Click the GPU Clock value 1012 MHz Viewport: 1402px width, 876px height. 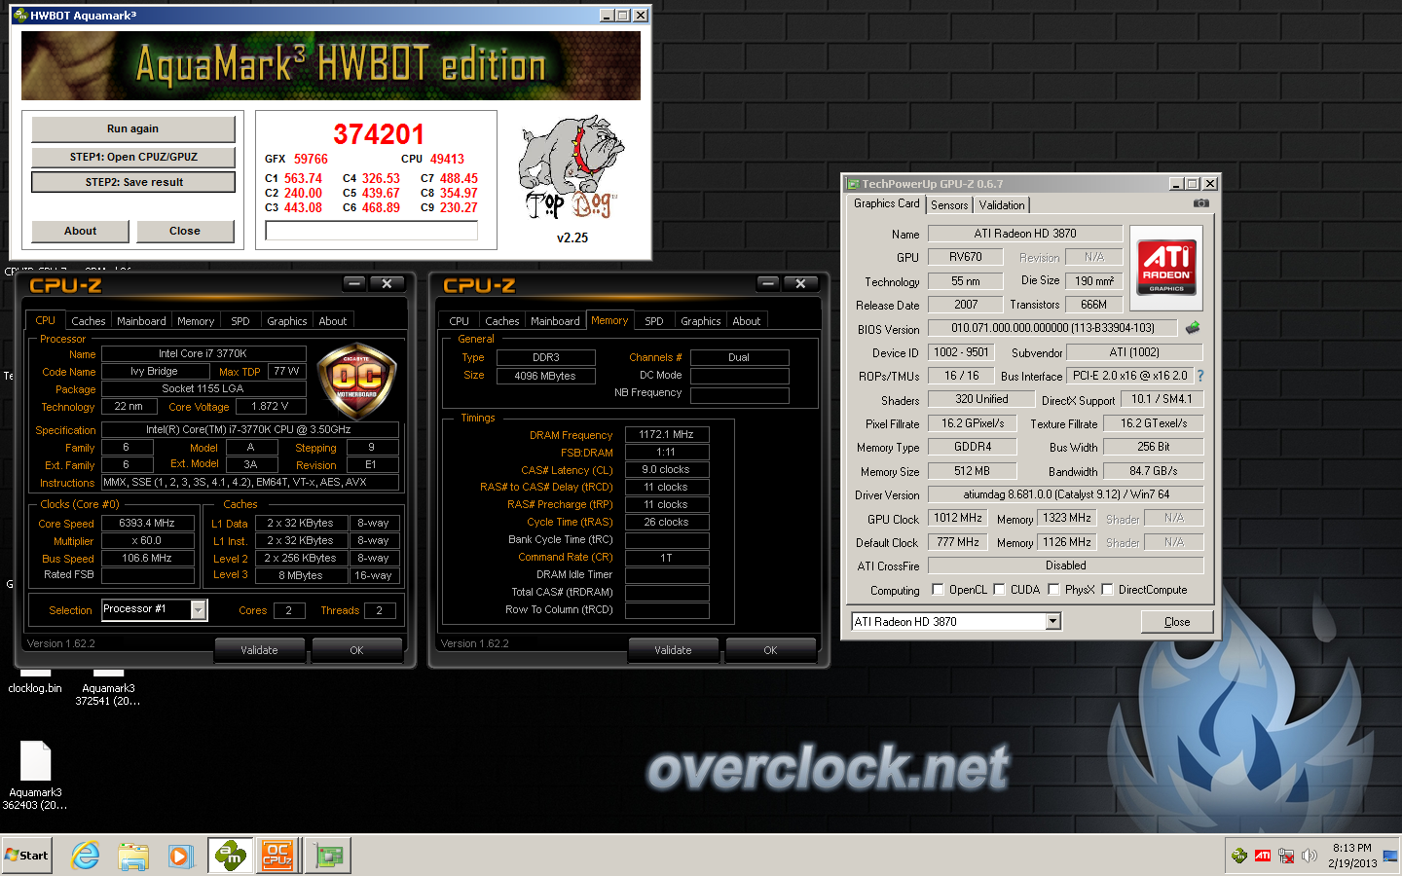(958, 518)
